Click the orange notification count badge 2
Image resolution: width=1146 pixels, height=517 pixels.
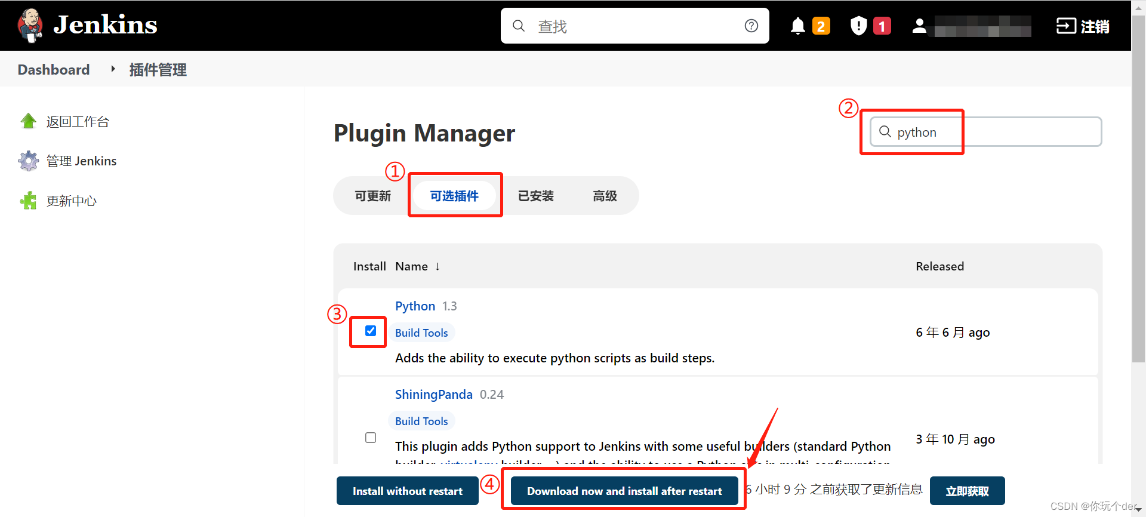click(x=821, y=26)
